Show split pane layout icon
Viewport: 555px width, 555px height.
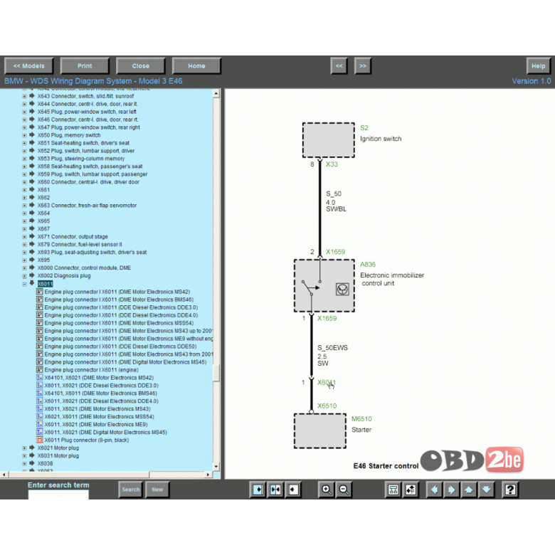275,490
